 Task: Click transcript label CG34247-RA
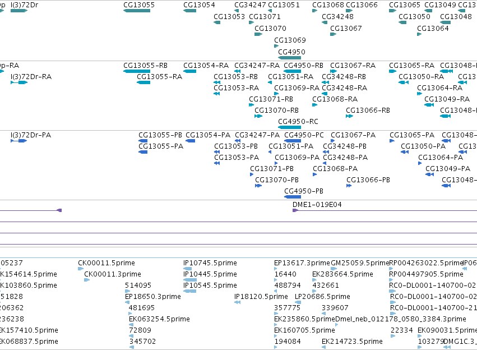(x=257, y=66)
